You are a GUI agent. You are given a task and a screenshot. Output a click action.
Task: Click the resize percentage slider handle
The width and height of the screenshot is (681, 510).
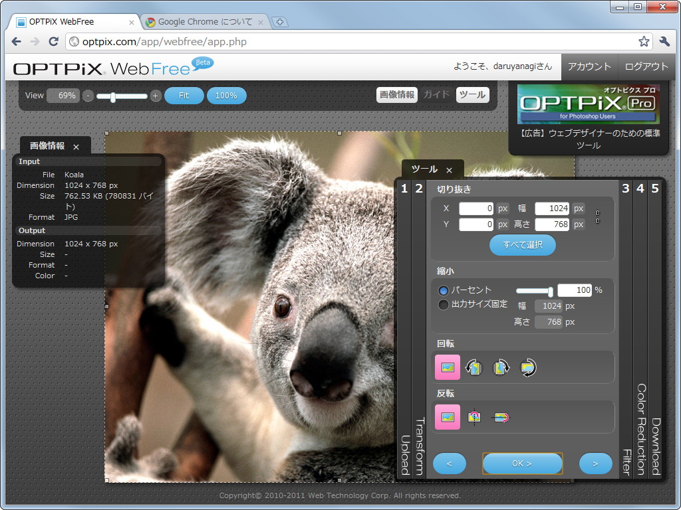coord(551,290)
